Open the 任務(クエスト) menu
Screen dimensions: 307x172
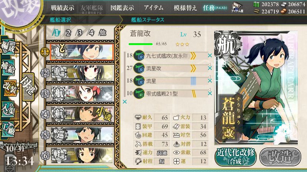tap(215, 8)
